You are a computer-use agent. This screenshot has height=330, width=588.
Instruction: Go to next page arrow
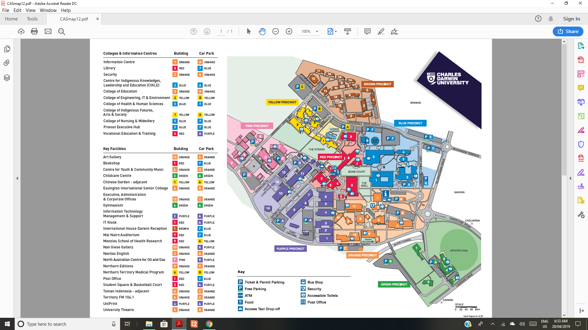pyautogui.click(x=207, y=31)
